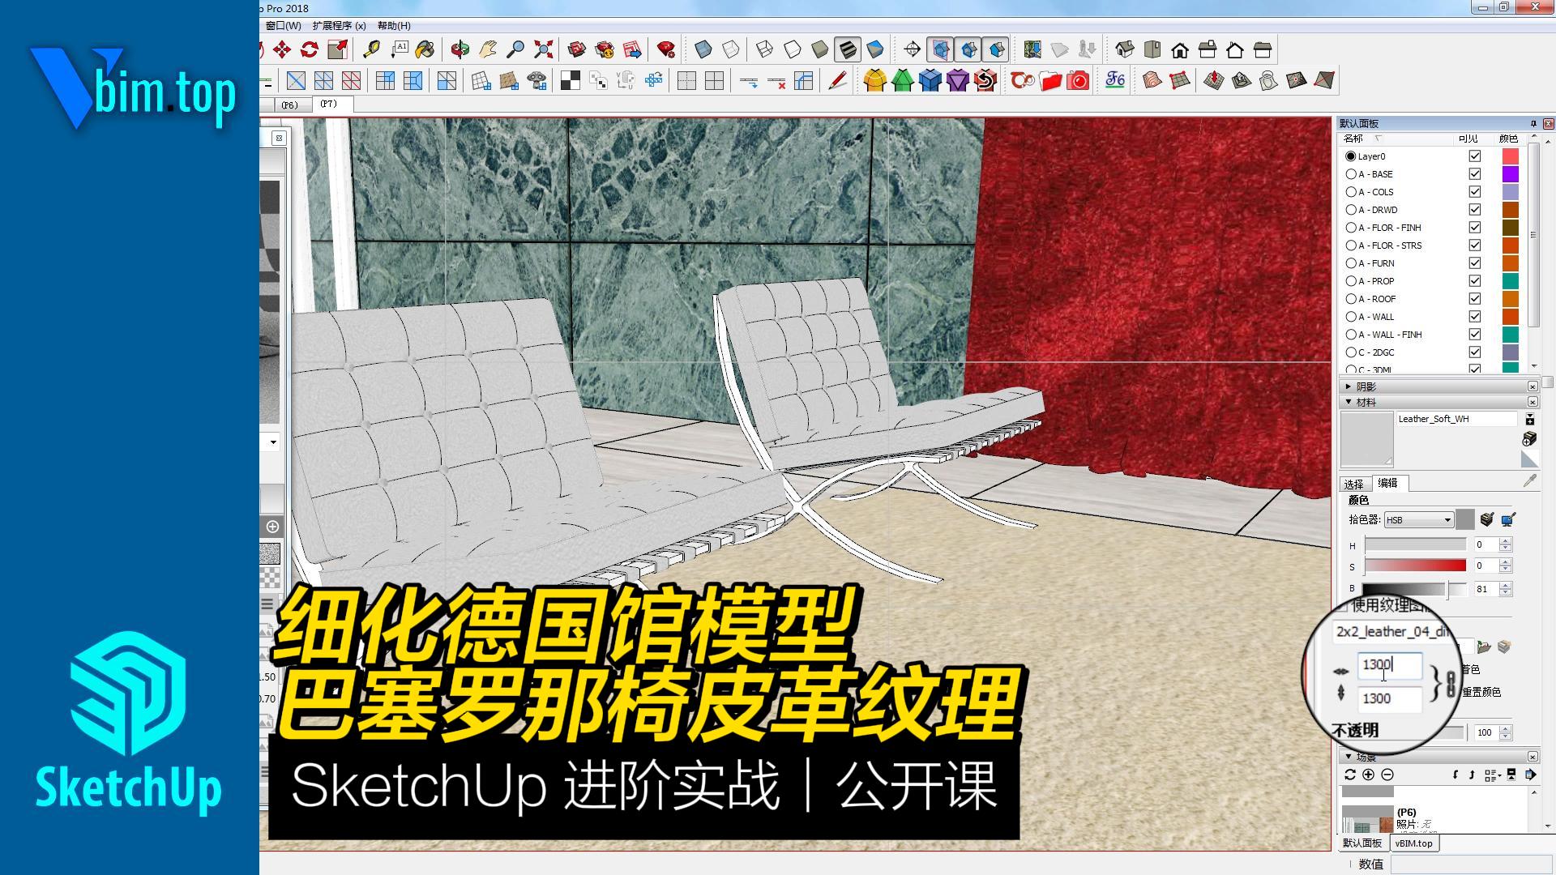The image size is (1556, 875).
Task: Click the red camera icon
Action: coord(1078,80)
